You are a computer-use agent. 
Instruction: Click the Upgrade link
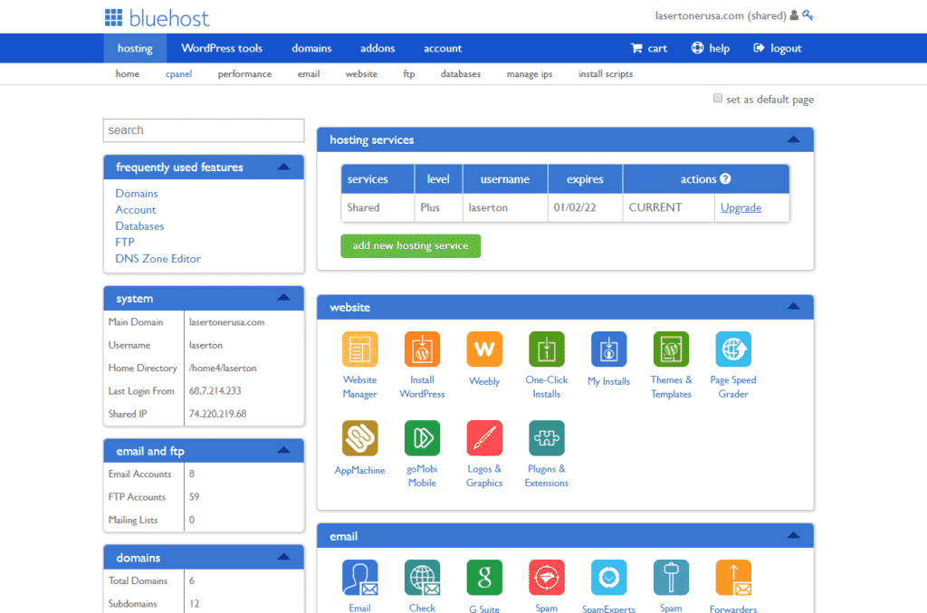[741, 207]
